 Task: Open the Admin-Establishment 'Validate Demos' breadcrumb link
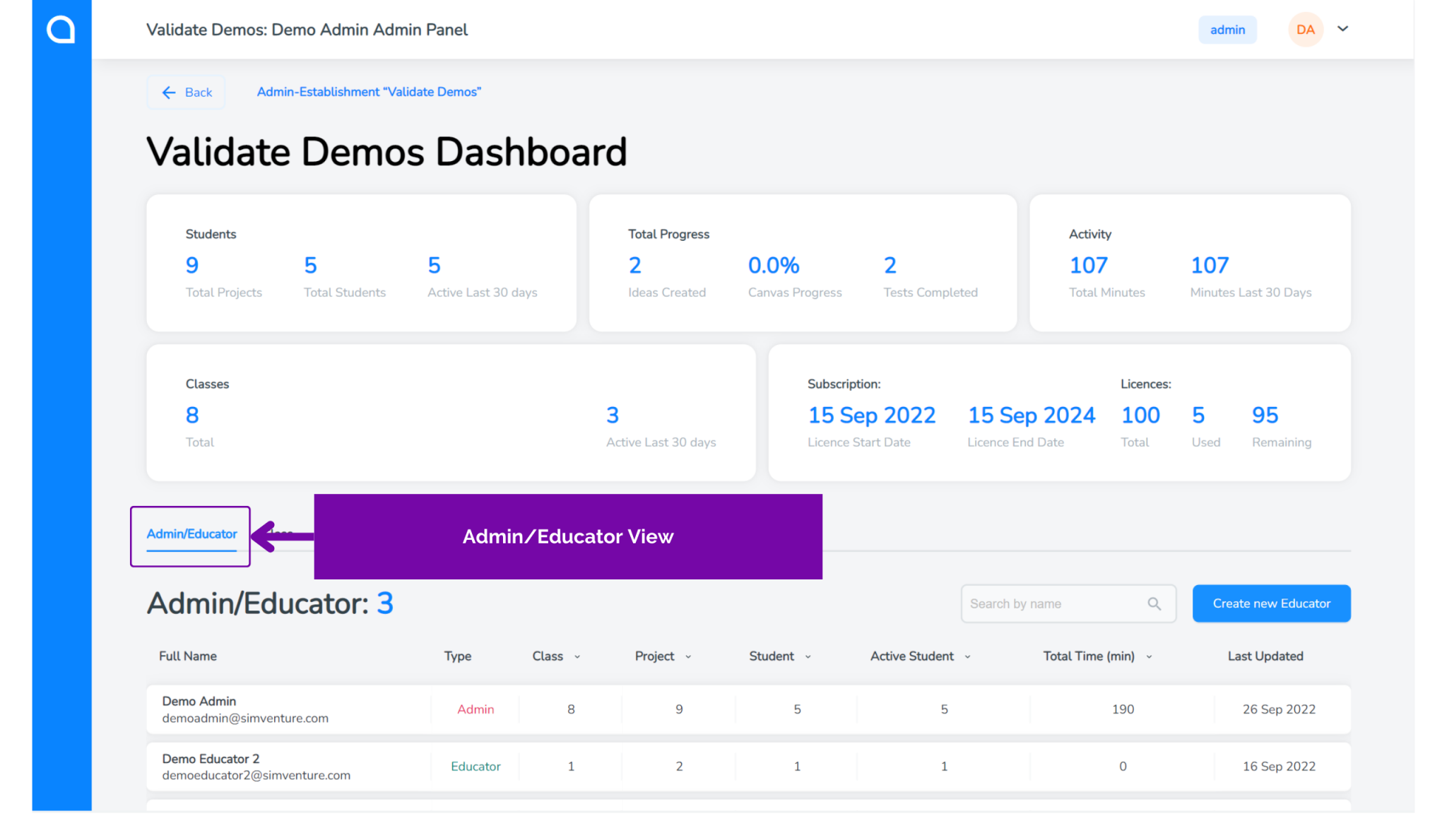coord(368,91)
